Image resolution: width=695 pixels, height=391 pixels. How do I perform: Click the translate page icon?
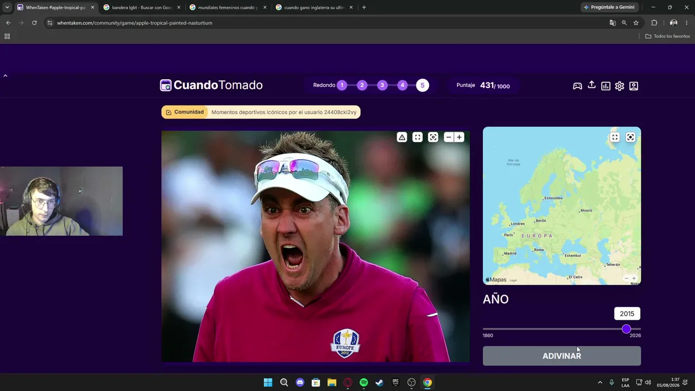612,23
